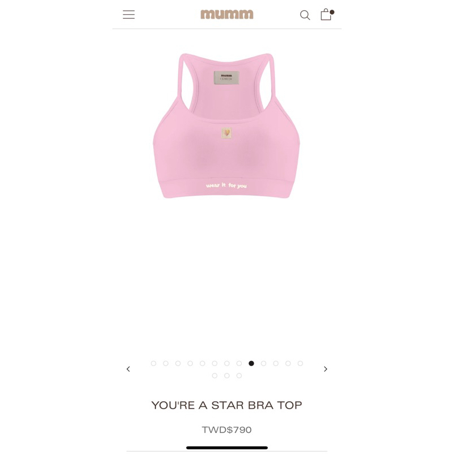This screenshot has height=454, width=454.
Task: Select the fifth carousel dot
Action: [203, 363]
